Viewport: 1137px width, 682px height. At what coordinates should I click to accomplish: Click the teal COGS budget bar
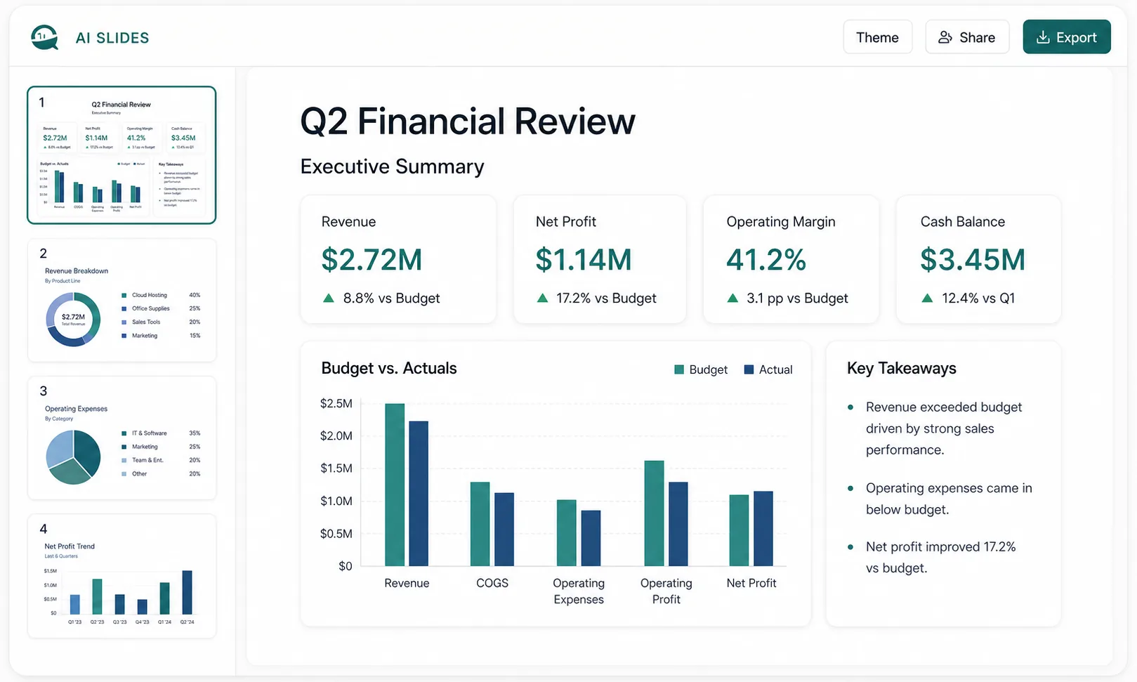(x=480, y=524)
